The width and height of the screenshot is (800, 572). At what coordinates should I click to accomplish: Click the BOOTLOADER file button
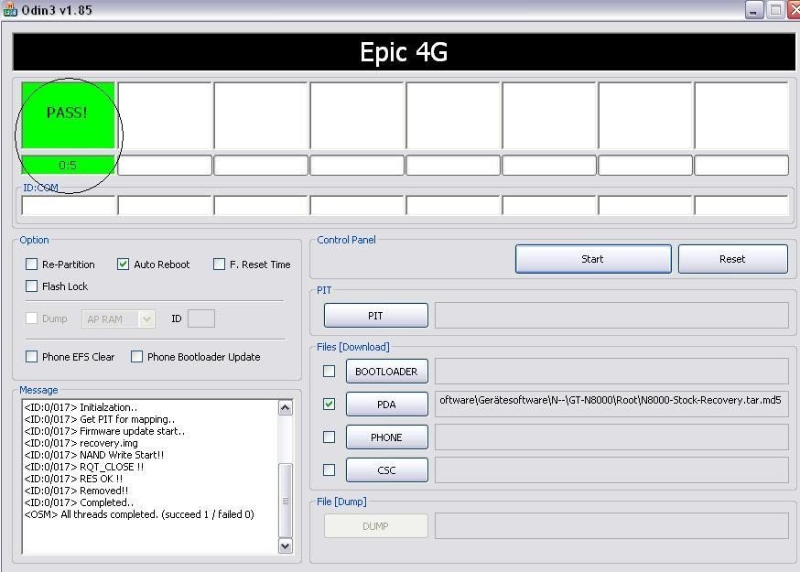[x=387, y=372]
